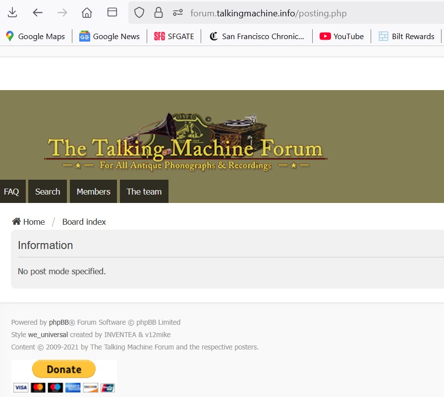Image resolution: width=444 pixels, height=397 pixels.
Task: Open the sidebar panel icon
Action: (112, 13)
